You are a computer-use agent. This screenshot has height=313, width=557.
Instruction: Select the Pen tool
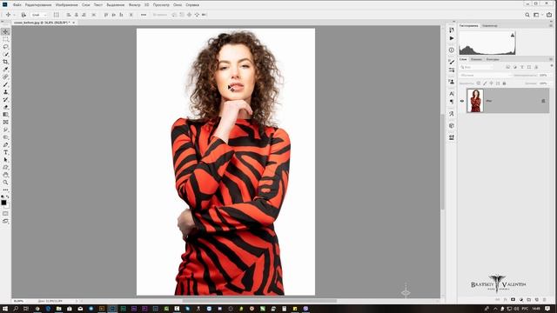[x=5, y=145]
